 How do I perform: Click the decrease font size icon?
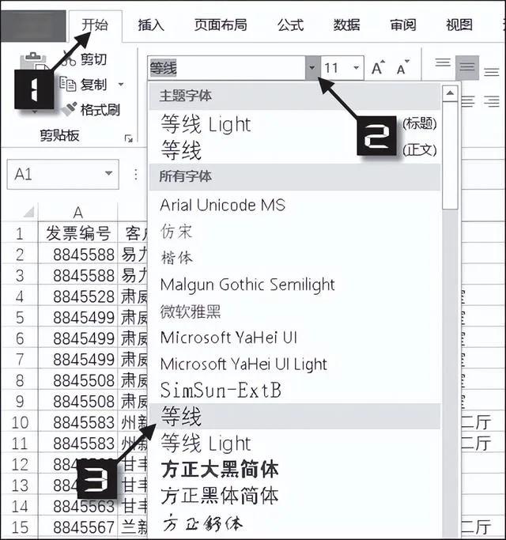[x=402, y=68]
